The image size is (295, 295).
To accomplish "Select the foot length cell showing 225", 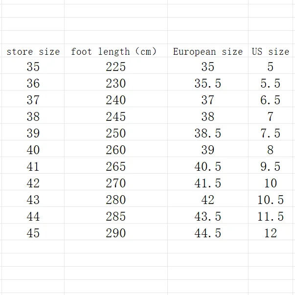I will tap(115, 67).
